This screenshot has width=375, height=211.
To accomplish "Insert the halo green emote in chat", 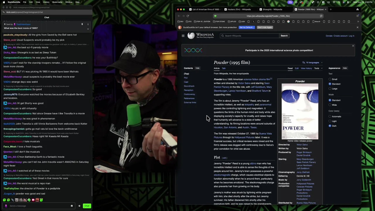I will coord(41,200).
